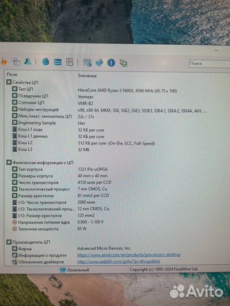Click the person silhouette toolbar icon
The image size is (230, 306).
[28, 61]
